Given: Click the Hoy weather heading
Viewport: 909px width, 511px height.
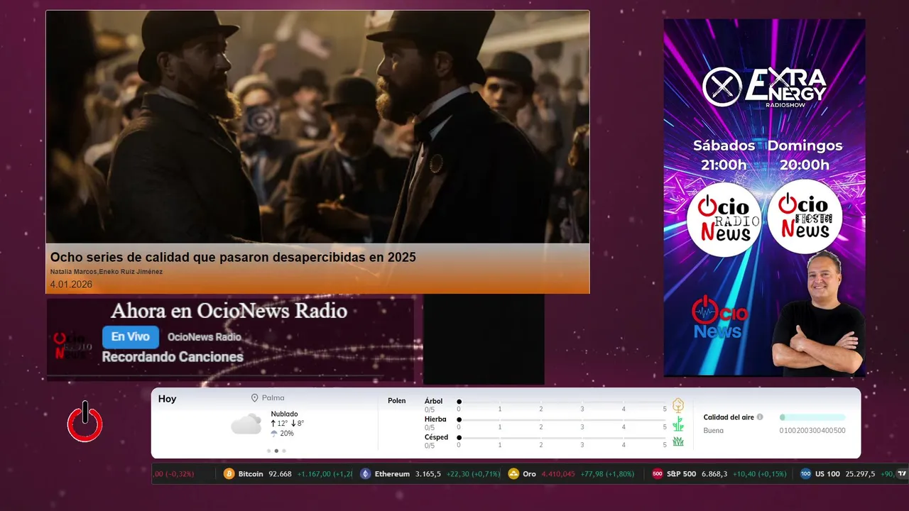Looking at the screenshot, I should point(168,399).
